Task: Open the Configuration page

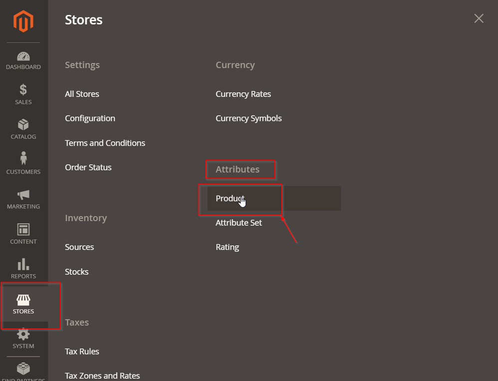Action: [90, 118]
